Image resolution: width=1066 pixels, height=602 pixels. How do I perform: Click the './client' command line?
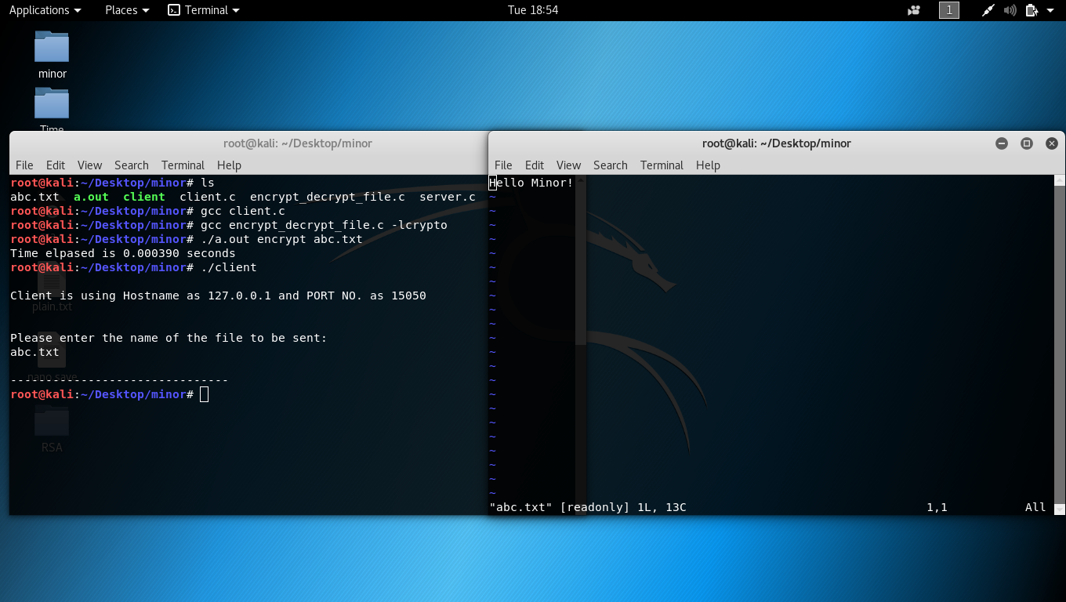(229, 267)
